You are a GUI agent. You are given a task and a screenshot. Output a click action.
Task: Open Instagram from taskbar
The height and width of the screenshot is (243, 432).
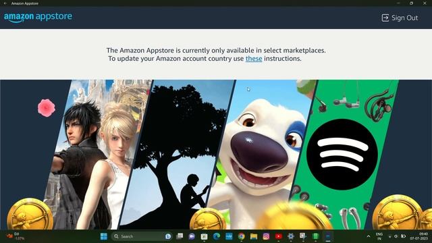[266, 236]
